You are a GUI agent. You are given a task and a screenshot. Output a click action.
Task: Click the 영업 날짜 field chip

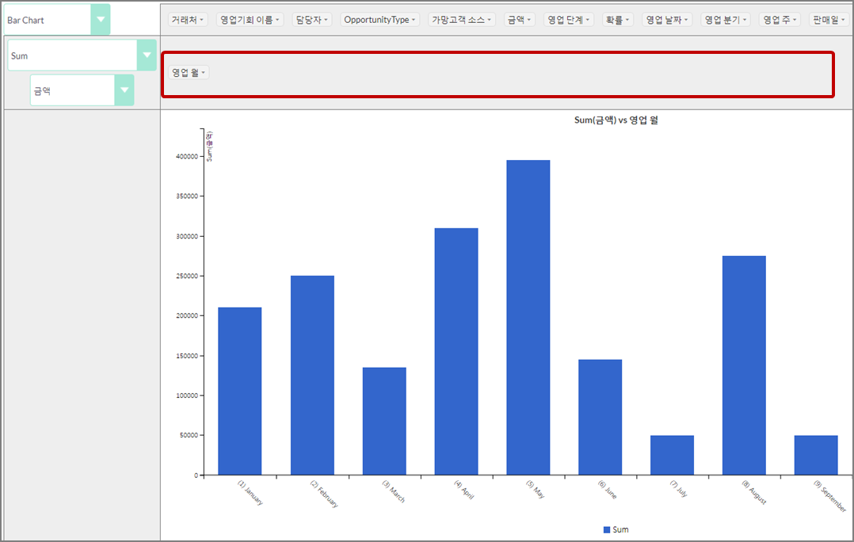[x=667, y=20]
